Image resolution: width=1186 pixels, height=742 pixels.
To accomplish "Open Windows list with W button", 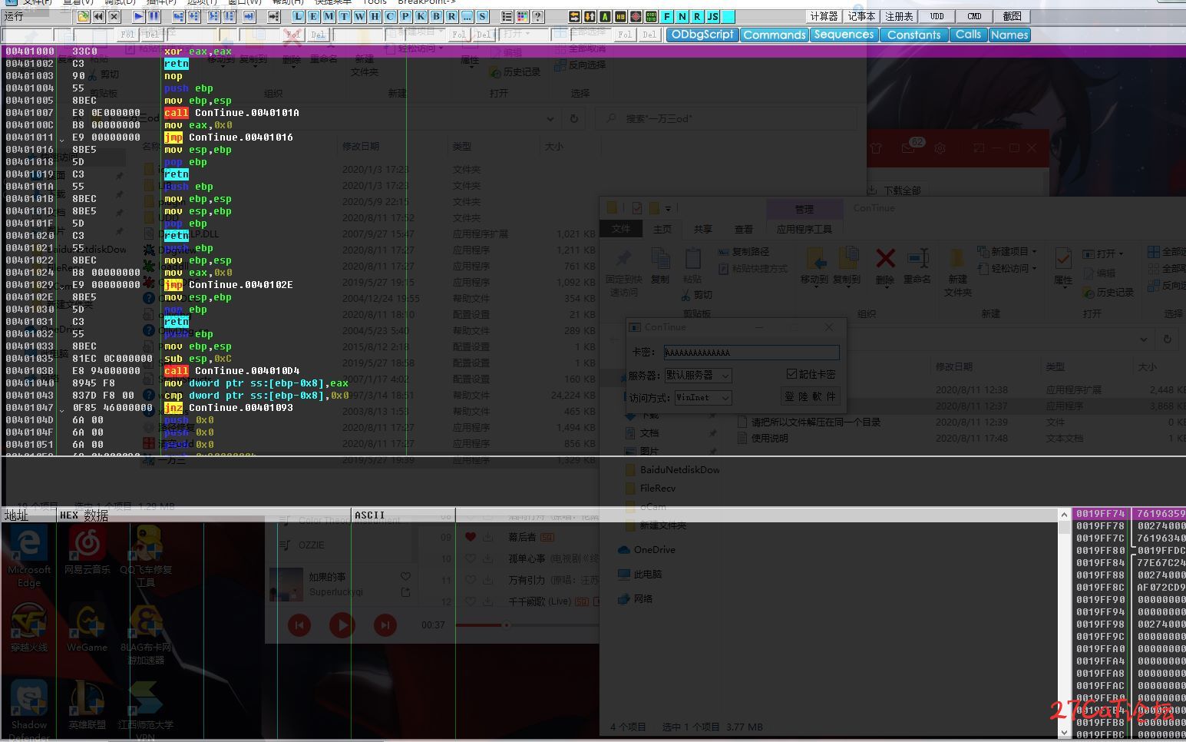I will point(360,16).
